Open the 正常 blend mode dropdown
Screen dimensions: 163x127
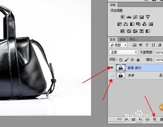[124, 52]
